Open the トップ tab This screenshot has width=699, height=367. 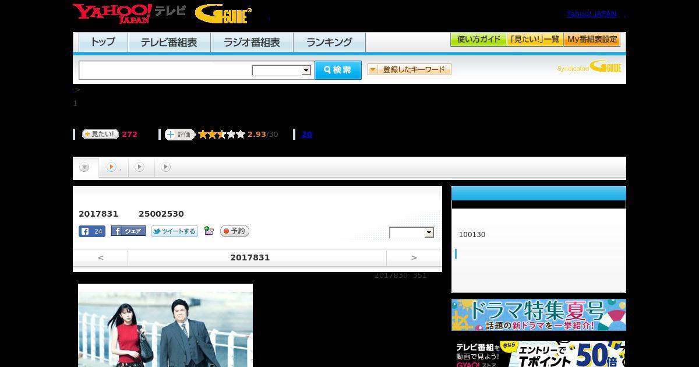[103, 42]
